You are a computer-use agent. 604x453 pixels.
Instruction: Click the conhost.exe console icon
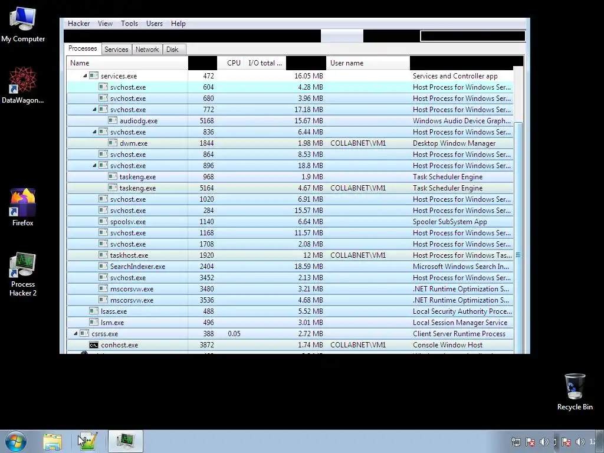click(94, 344)
